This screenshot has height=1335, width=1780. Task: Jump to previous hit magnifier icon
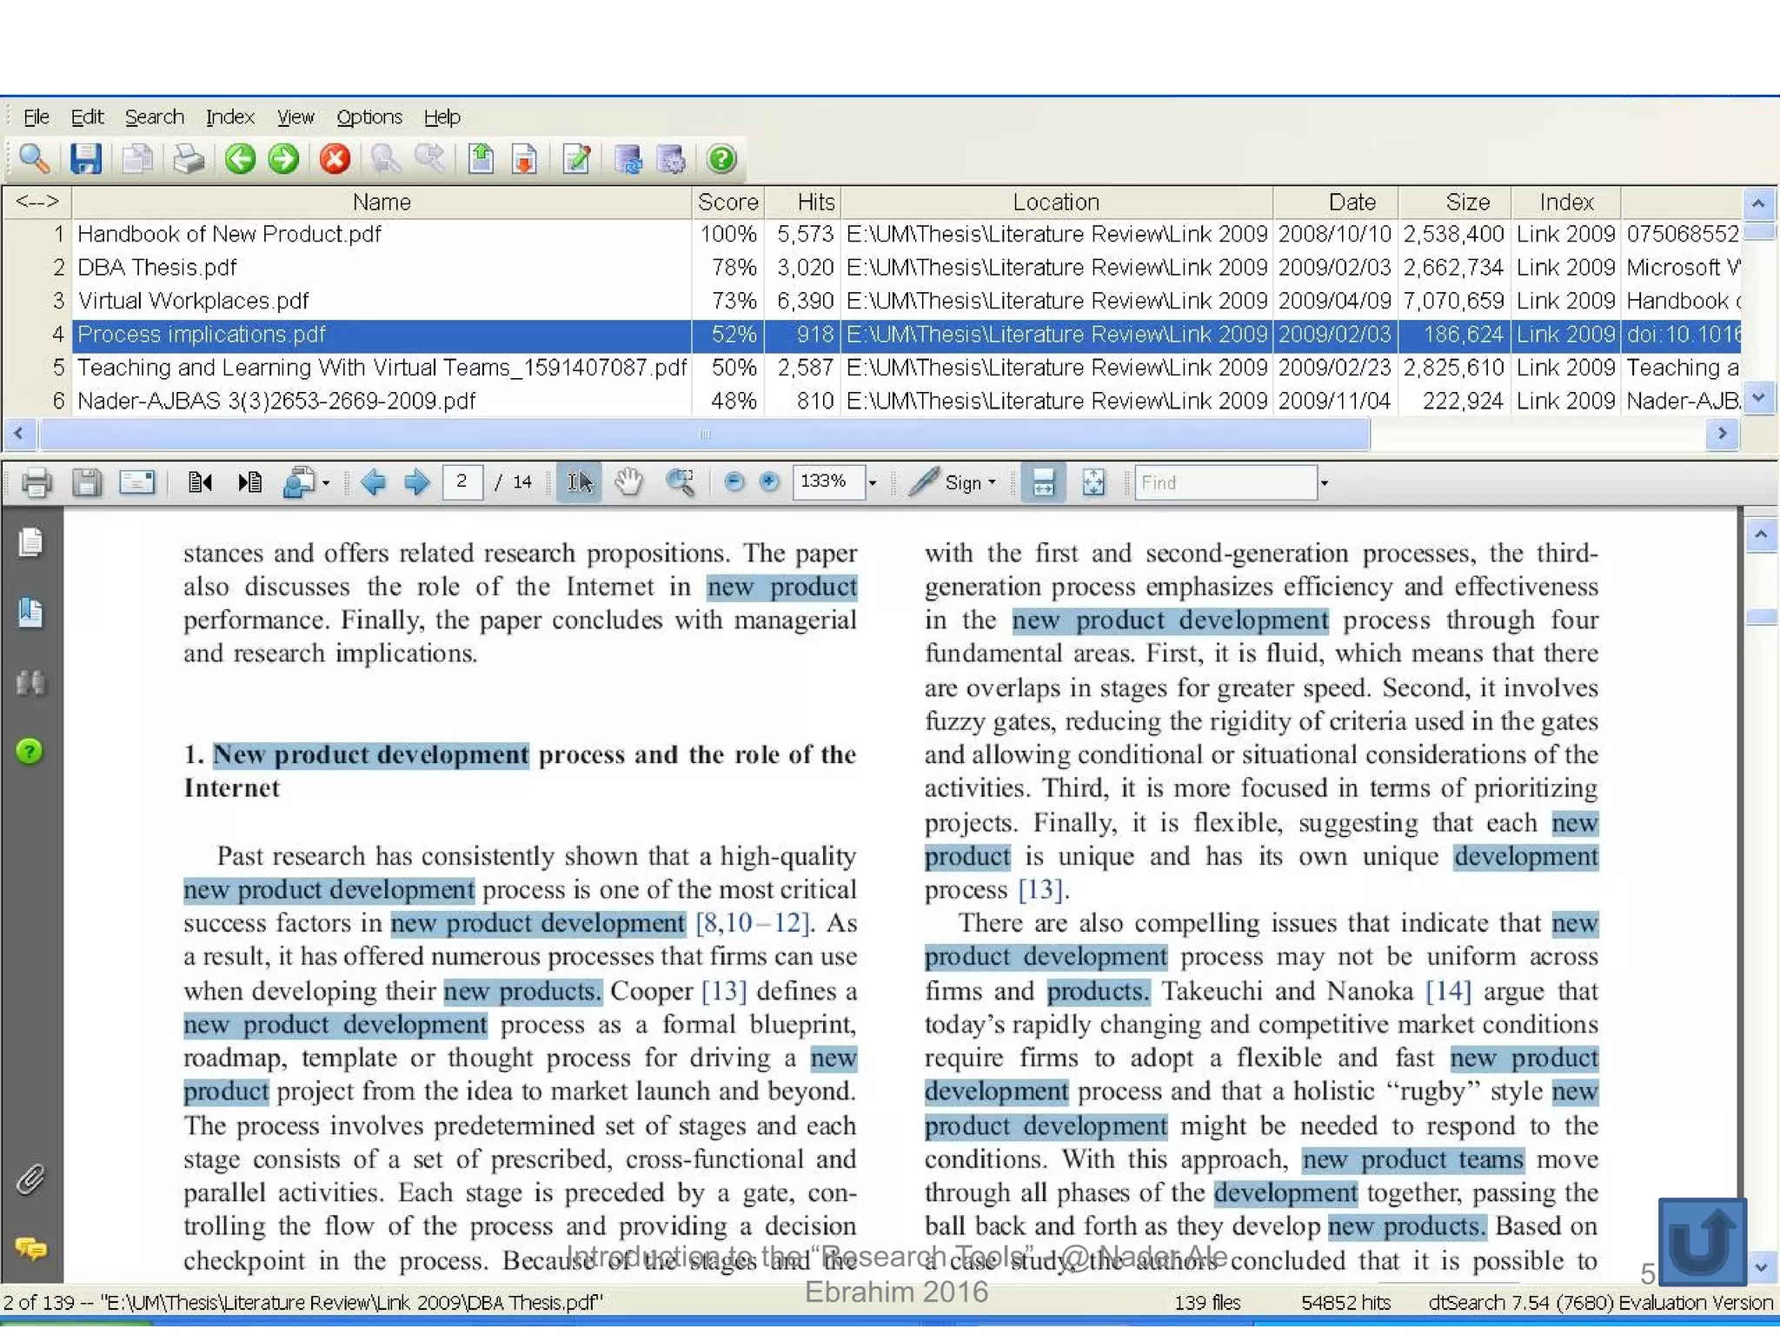[386, 159]
